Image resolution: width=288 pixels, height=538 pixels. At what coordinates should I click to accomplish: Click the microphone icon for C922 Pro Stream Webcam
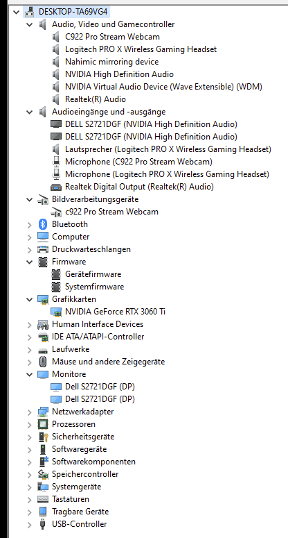[56, 162]
